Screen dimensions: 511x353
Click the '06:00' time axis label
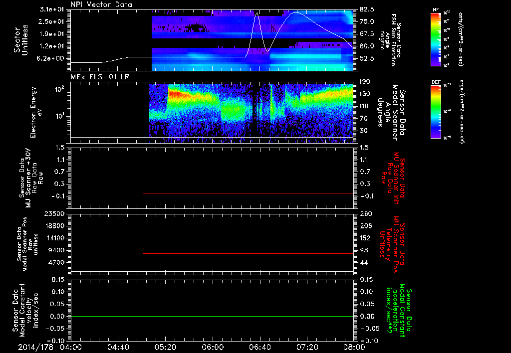click(x=213, y=347)
